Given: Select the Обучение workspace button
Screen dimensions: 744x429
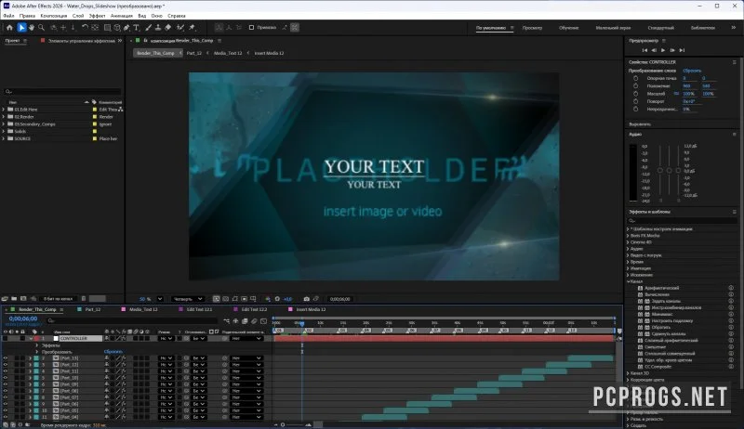Looking at the screenshot, I should coord(568,28).
